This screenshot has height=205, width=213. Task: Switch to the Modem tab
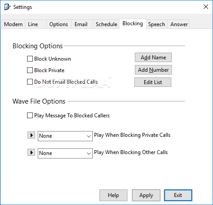coord(13,24)
